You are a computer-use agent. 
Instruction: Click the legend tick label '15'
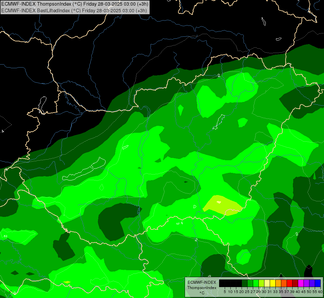[236, 292]
